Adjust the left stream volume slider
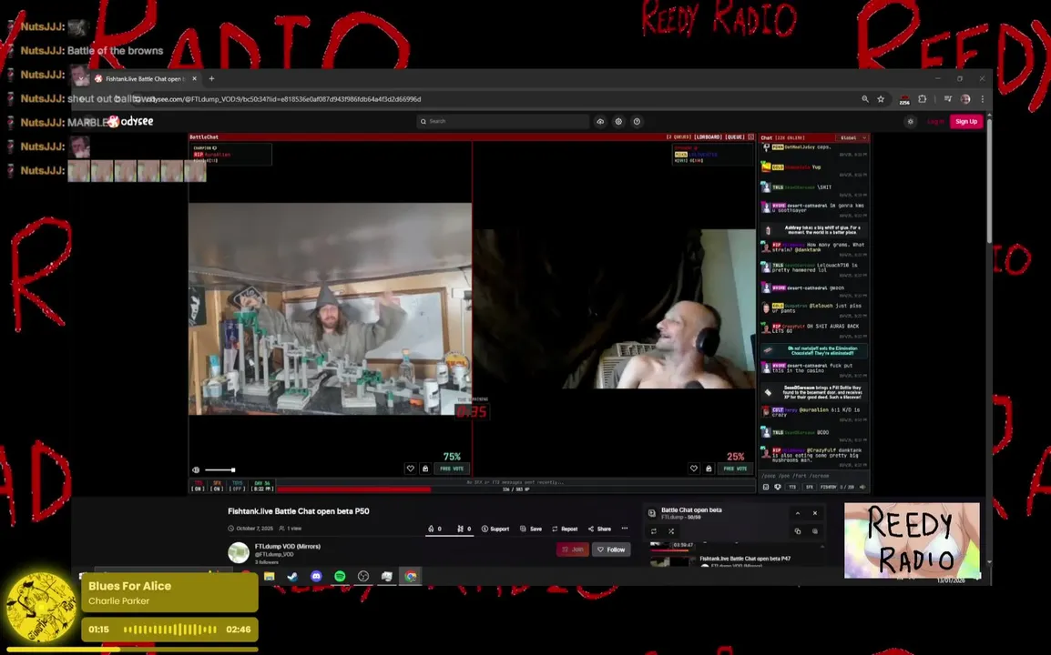The width and height of the screenshot is (1051, 655). pyautogui.click(x=219, y=470)
